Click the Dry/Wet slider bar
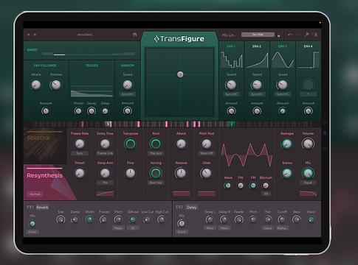358x265 pixels. click(x=258, y=35)
